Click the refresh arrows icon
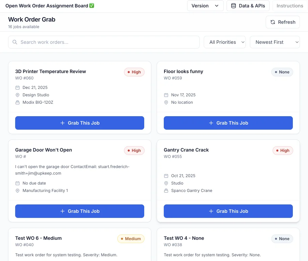This screenshot has width=308, height=261. tap(273, 22)
